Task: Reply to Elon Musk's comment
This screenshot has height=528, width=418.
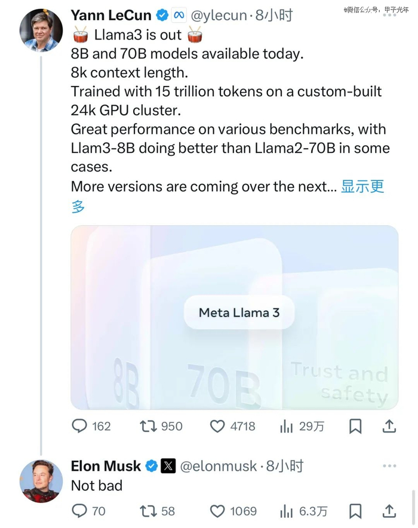Action: (80, 511)
